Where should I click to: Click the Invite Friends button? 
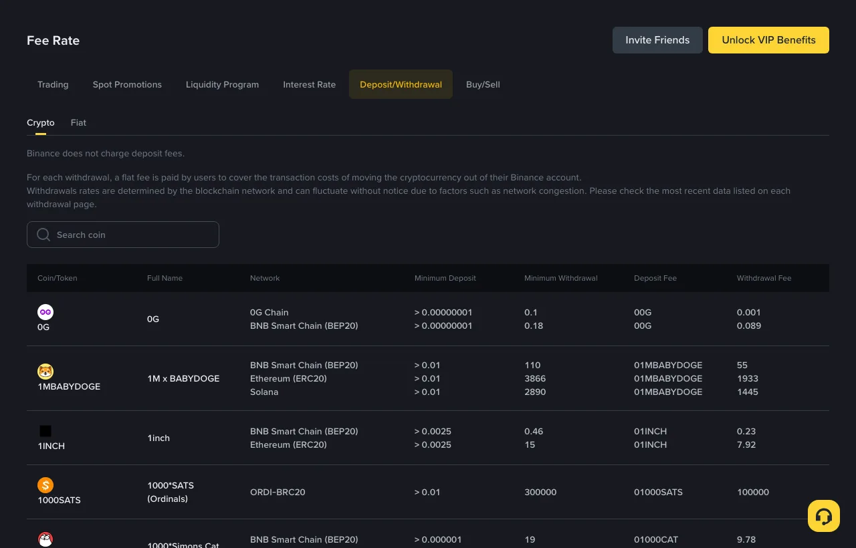pos(657,40)
